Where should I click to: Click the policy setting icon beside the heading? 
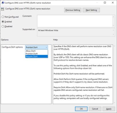(x=3, y=9)
